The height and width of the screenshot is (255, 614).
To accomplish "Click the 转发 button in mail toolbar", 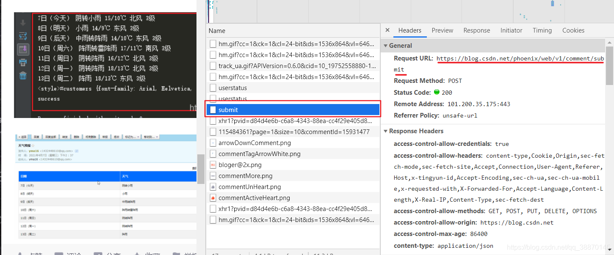I will (65, 137).
